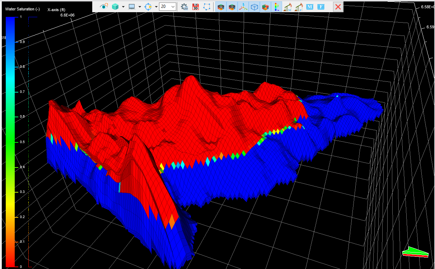Screen dimensions: 435x269
Task: Click the monitor screen icon
Action: 132,6
